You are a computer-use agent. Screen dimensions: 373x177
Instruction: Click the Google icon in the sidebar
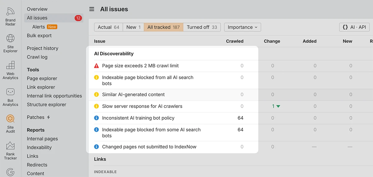[x=10, y=172]
